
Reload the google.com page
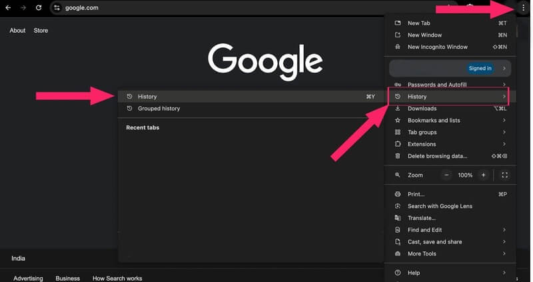click(x=39, y=7)
